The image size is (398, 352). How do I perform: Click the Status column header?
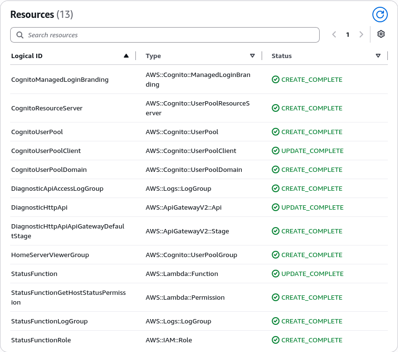[x=281, y=56]
